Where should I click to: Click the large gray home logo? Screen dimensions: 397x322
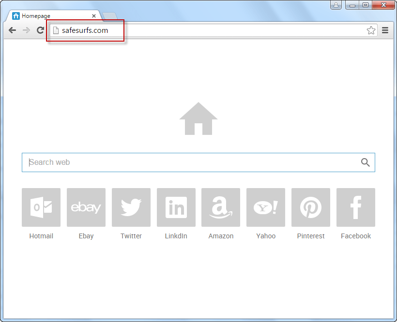(x=198, y=118)
